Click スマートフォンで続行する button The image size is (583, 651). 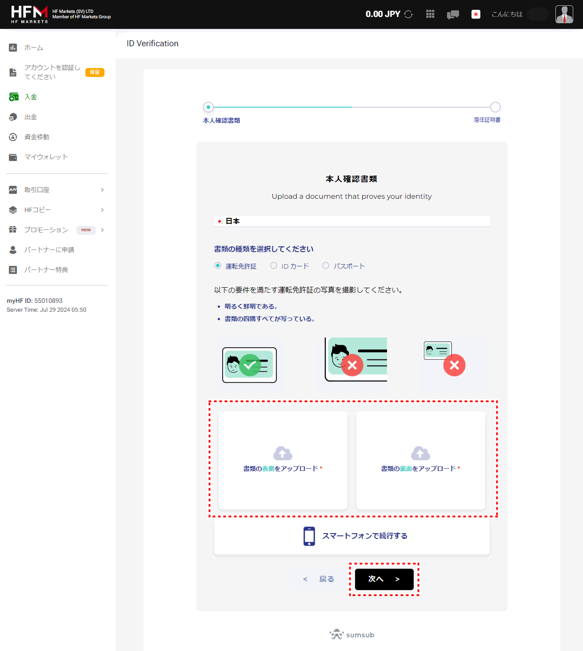tap(352, 536)
